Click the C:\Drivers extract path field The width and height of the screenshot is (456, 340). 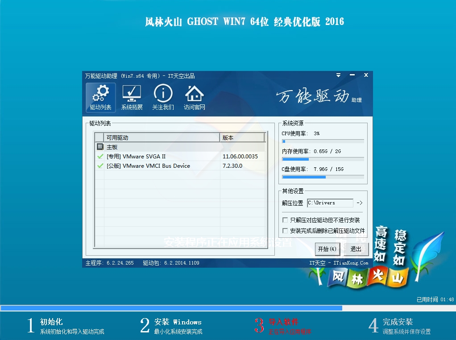[330, 203]
